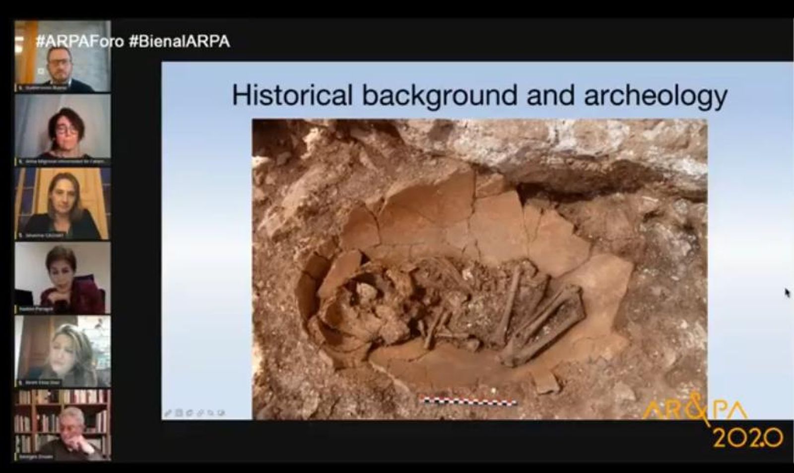Viewport: 794px width, 473px height.
Task: Click the name label under the bearded man
Action: (x=45, y=88)
